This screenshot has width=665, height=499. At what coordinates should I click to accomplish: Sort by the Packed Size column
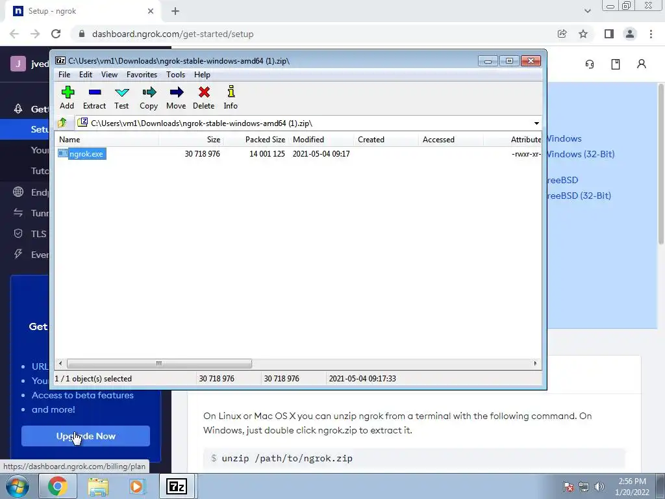[256, 140]
